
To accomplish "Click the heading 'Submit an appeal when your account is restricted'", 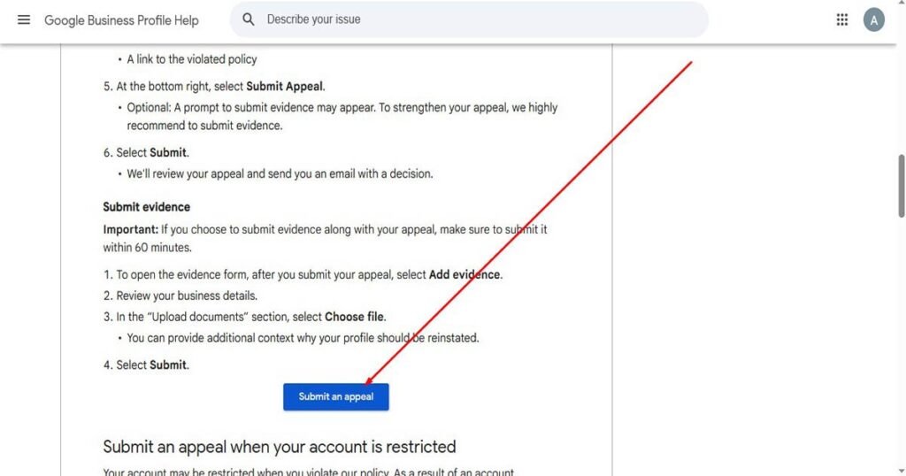I will pos(279,447).
